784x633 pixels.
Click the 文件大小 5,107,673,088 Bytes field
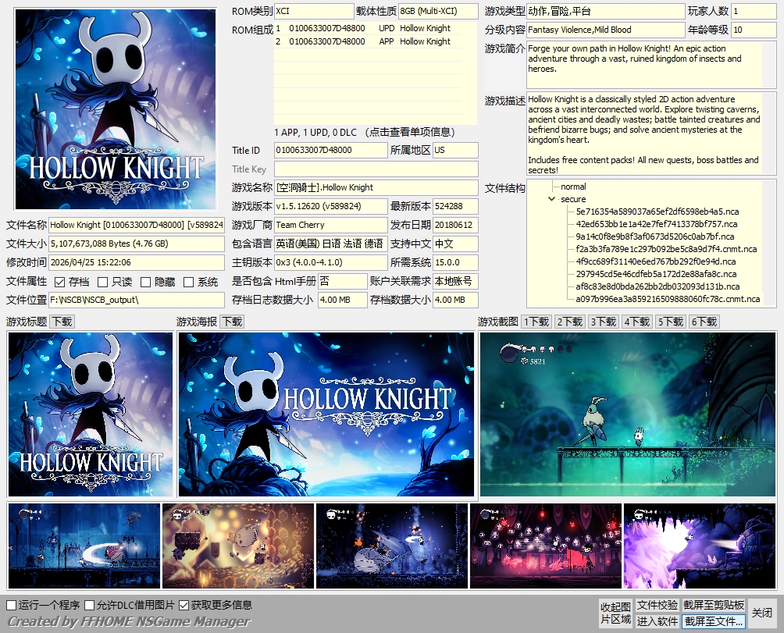click(137, 244)
